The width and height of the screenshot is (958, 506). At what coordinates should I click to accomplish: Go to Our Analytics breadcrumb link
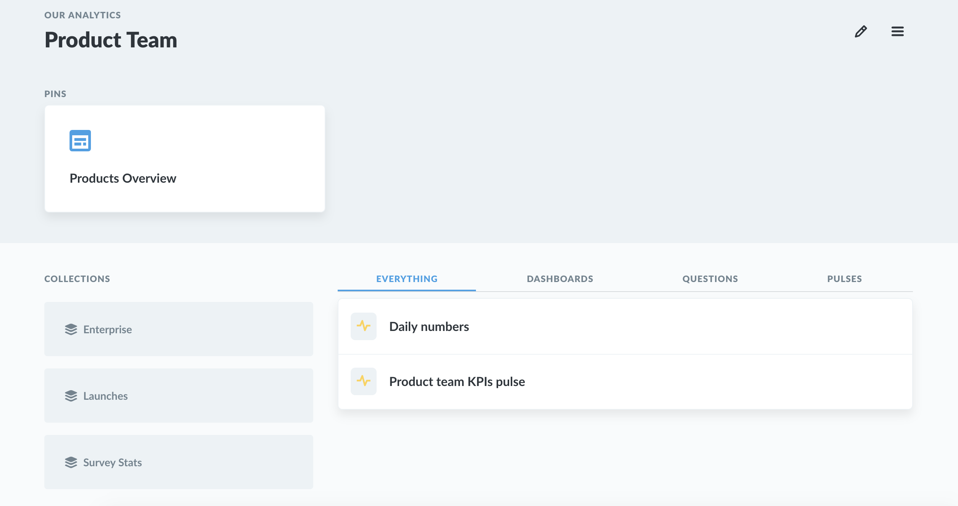[x=83, y=15]
